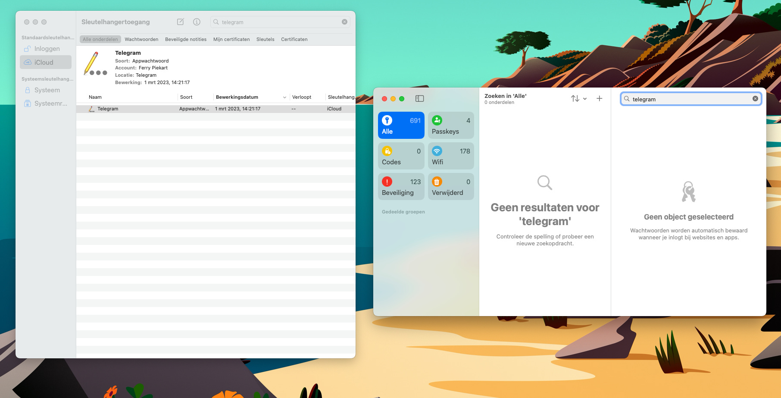Switch to Mijn certificaten tab
781x398 pixels.
231,39
